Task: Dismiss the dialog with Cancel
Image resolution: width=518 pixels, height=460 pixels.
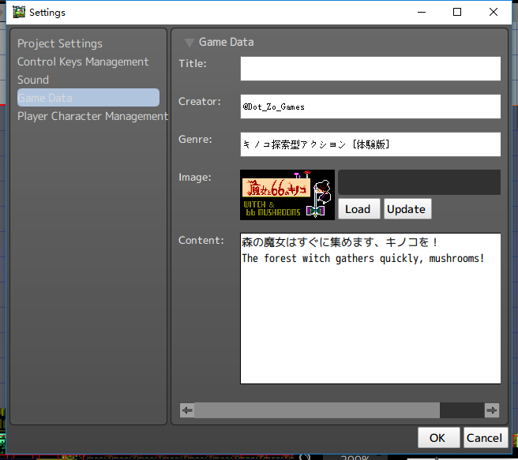Action: coord(486,438)
